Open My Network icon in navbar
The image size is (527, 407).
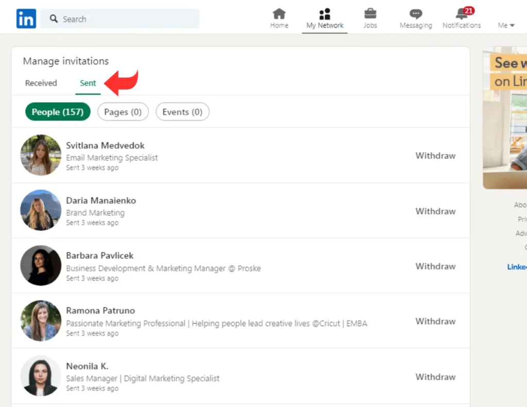(325, 14)
